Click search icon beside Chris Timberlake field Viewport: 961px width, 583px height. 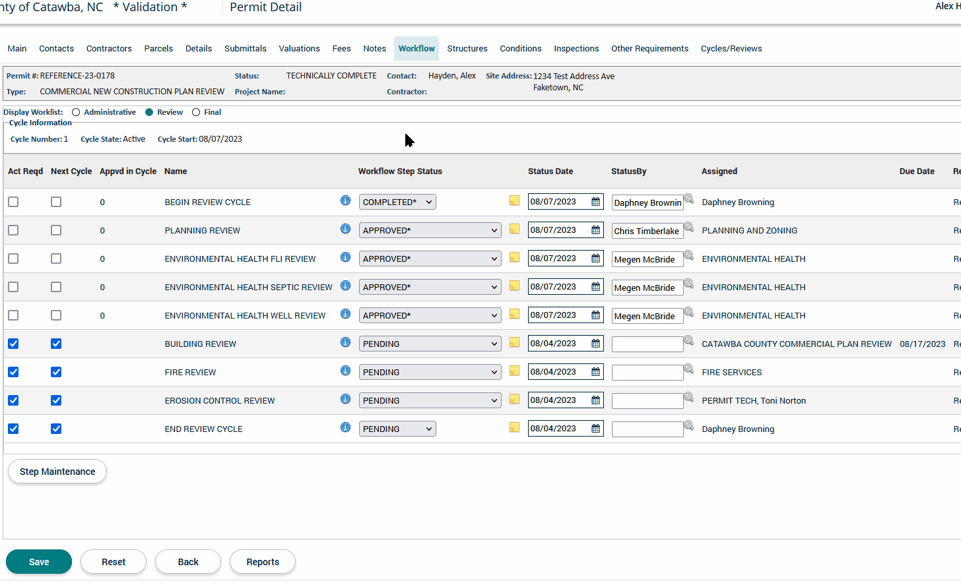tap(688, 227)
